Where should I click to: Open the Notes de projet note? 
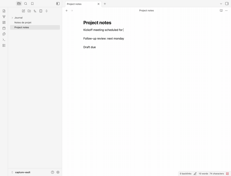point(35,22)
